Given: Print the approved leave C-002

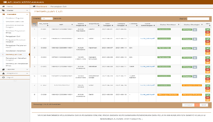Looking at the screenshot, I should 195,39.
